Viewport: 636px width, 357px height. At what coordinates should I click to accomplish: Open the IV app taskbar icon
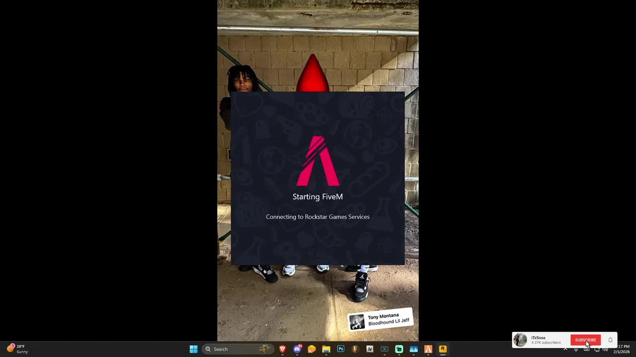(370, 349)
